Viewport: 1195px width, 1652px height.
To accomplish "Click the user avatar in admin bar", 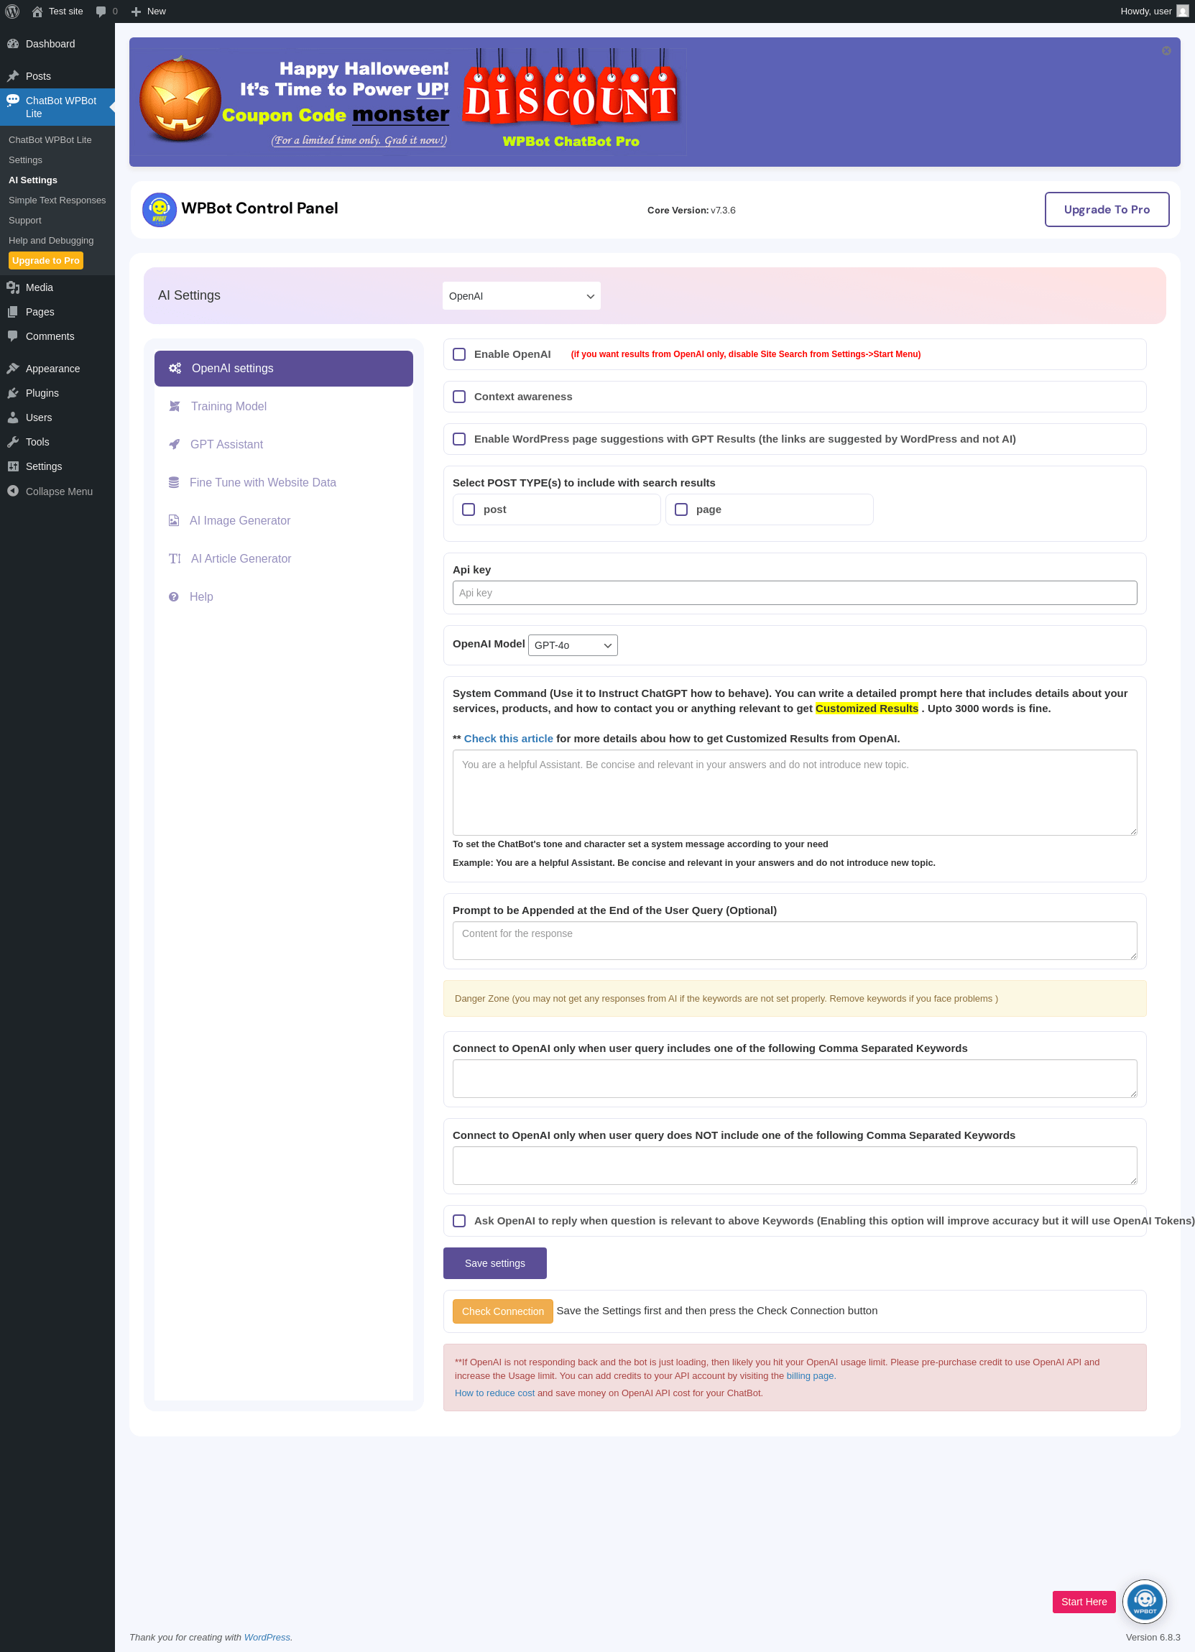I will [x=1183, y=11].
